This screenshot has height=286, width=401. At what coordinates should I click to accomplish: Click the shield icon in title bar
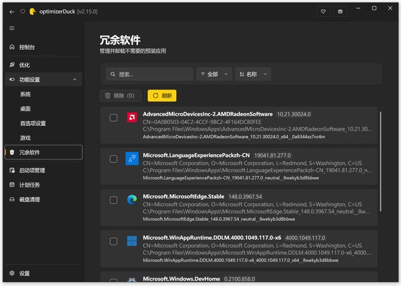click(22, 12)
